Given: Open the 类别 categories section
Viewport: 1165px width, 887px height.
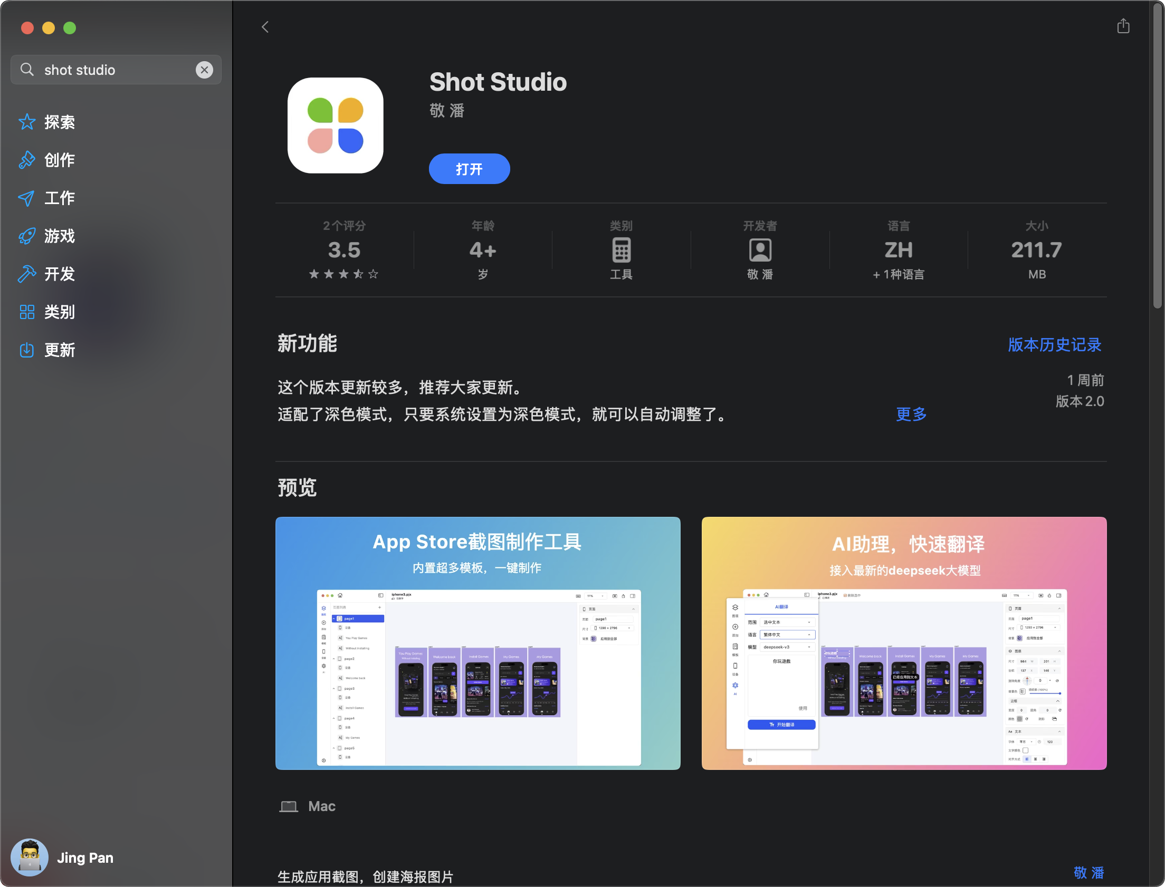Looking at the screenshot, I should (x=59, y=312).
